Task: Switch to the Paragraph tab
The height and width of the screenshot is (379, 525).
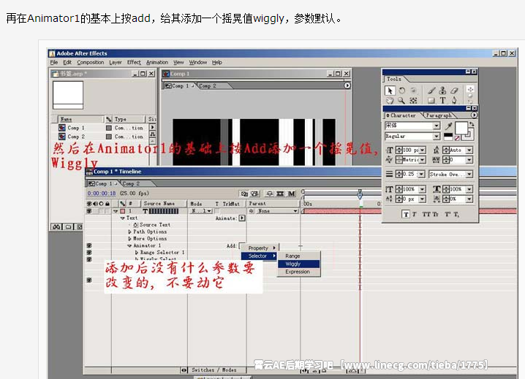Action: coord(439,115)
